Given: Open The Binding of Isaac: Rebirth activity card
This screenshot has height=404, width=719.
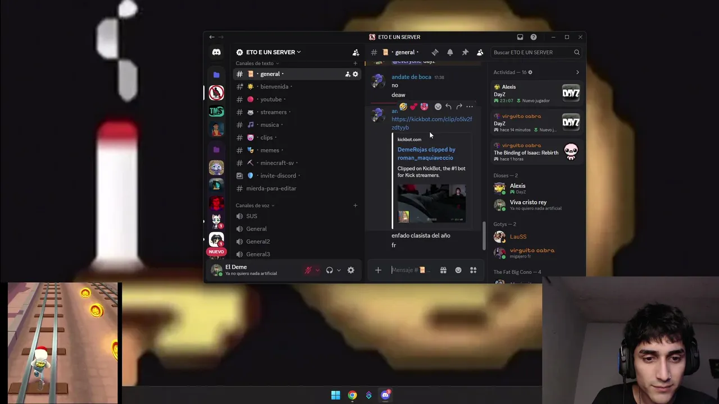Looking at the screenshot, I should (536, 151).
